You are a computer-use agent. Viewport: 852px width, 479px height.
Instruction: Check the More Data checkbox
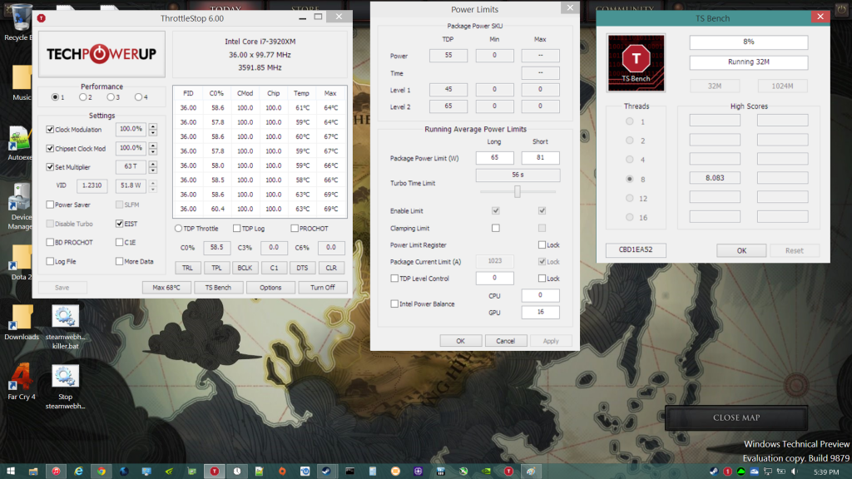[x=120, y=261]
